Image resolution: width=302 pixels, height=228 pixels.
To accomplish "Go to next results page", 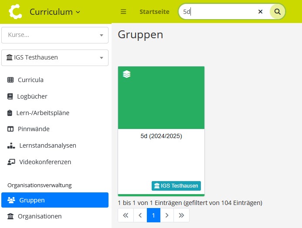I will point(167,215).
